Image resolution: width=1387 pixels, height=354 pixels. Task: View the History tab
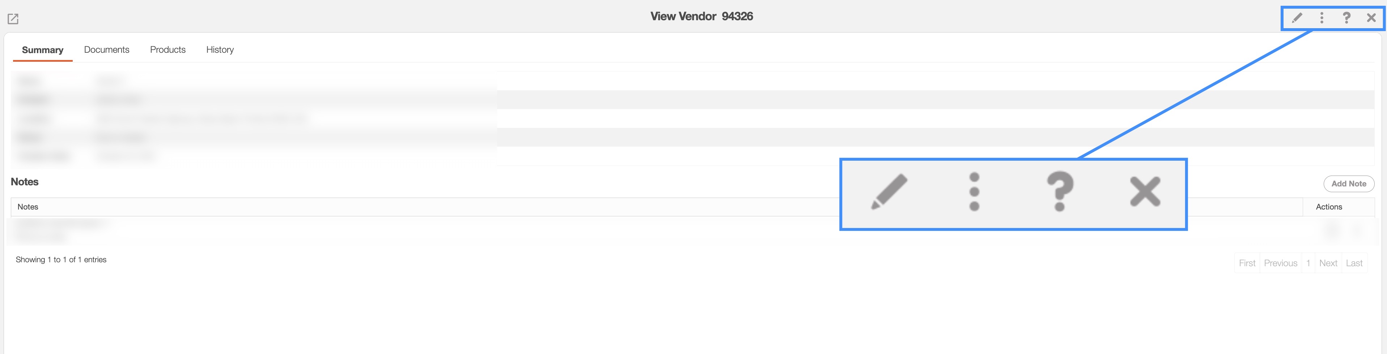point(220,49)
